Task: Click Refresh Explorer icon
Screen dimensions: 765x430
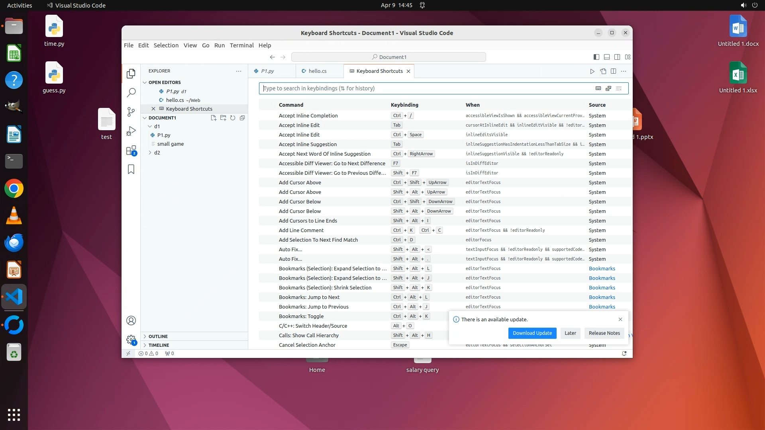Action: coord(233,118)
